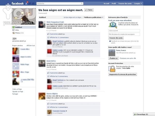Go to Accueil in top navigation

pyautogui.click(x=106, y=4)
